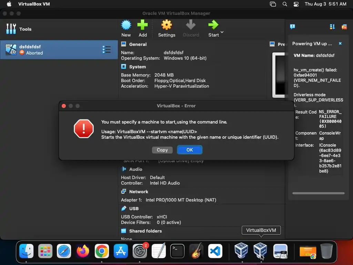Click the Intel HD Audio controller value

(164, 183)
